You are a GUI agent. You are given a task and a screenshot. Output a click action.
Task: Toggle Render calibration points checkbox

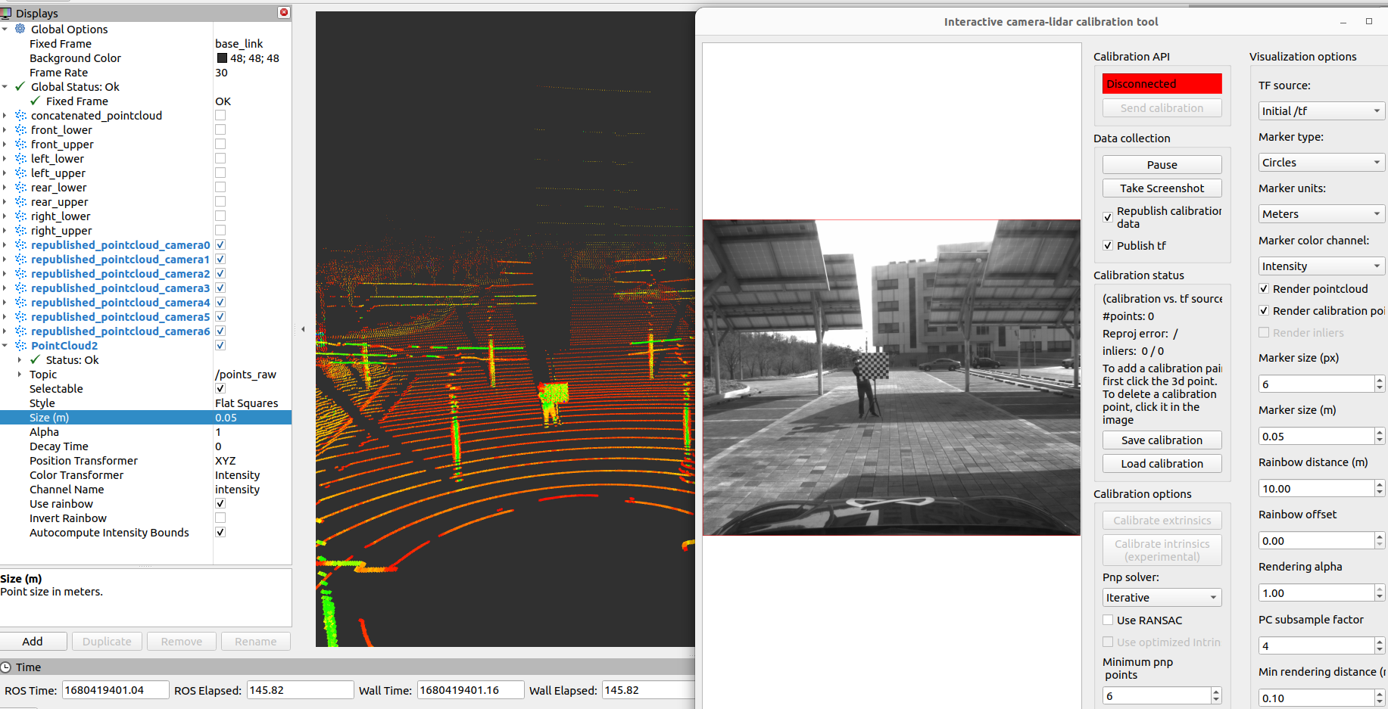1264,310
